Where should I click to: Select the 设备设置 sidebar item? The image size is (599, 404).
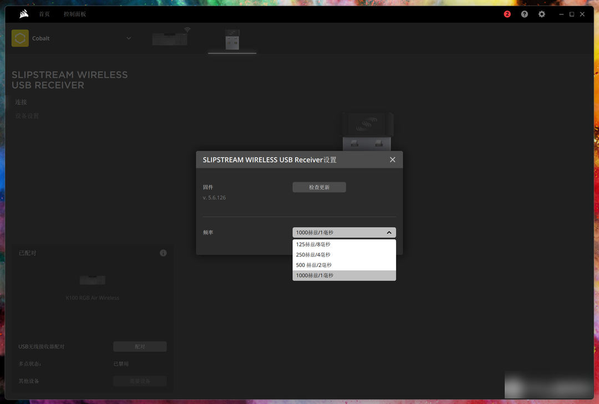pyautogui.click(x=27, y=116)
